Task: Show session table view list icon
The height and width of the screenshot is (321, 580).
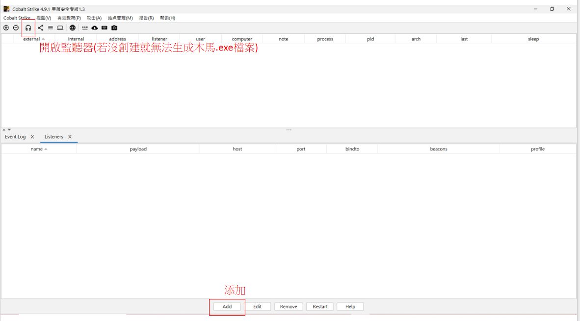Action: (x=51, y=28)
